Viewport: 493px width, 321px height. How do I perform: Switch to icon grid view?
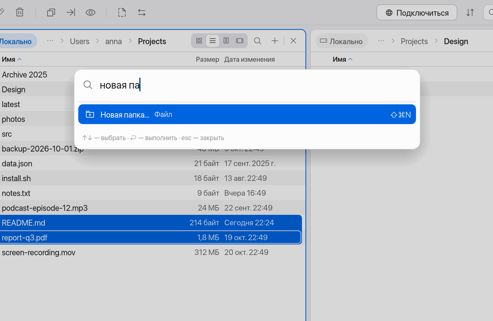coord(199,41)
